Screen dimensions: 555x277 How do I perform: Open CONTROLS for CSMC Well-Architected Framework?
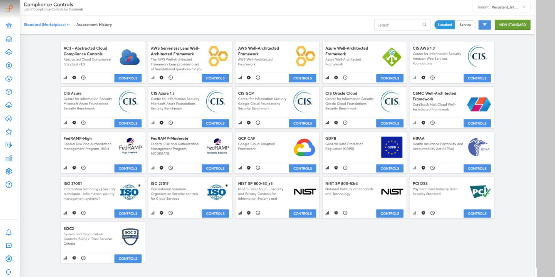(x=477, y=123)
